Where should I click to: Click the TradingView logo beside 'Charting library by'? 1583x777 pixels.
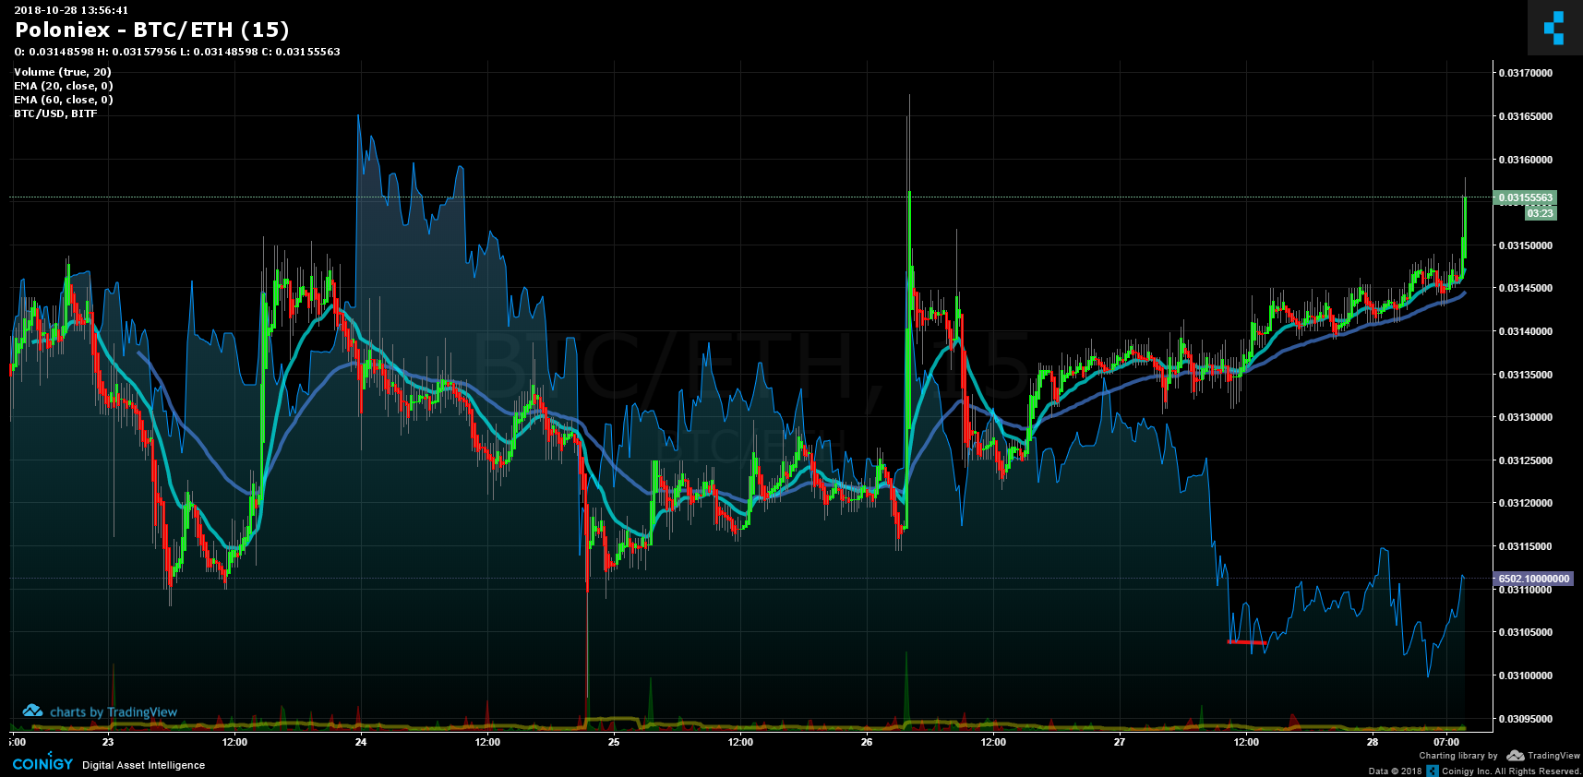coord(1543,755)
